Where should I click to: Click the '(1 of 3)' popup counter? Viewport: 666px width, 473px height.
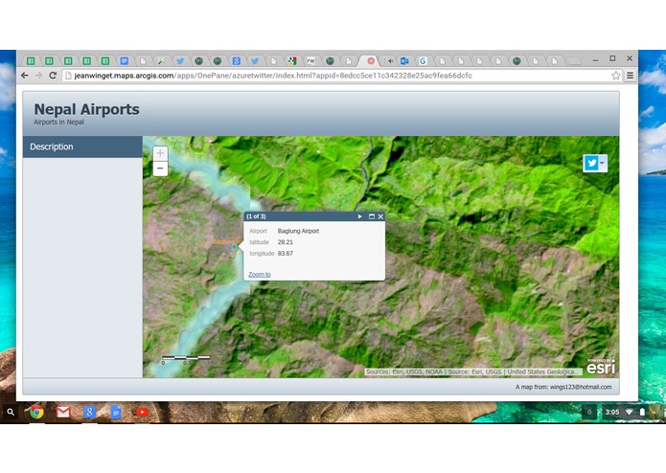pyautogui.click(x=256, y=216)
